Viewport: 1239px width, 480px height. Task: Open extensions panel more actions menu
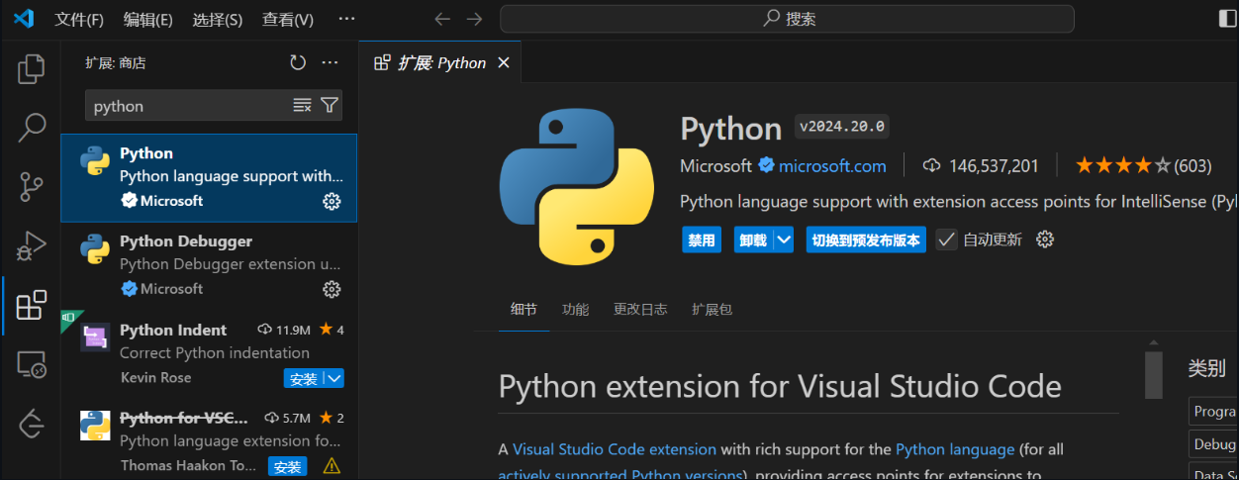(x=331, y=62)
